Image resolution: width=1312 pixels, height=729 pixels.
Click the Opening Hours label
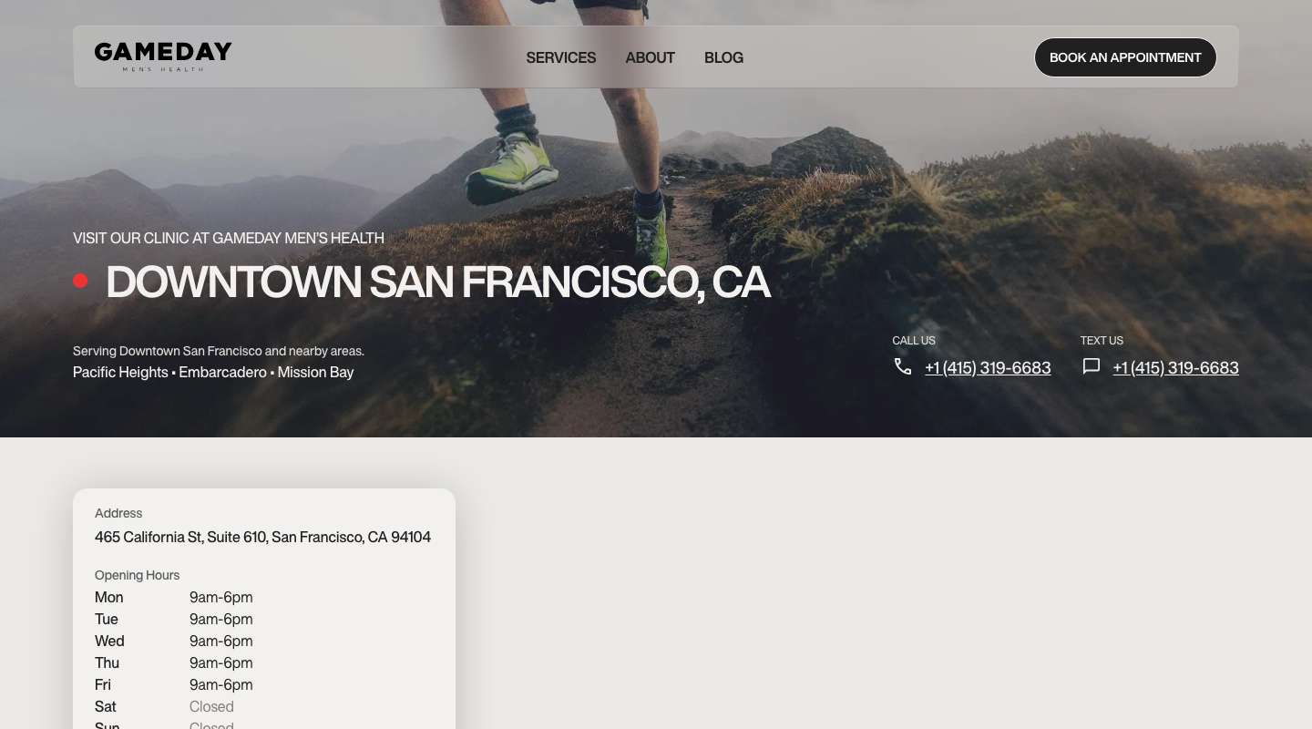pos(137,575)
